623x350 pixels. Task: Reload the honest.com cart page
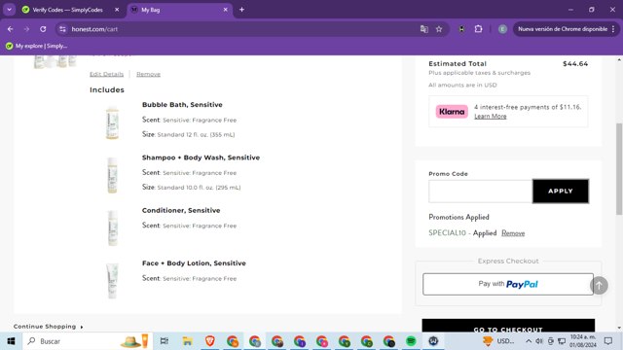pyautogui.click(x=43, y=29)
